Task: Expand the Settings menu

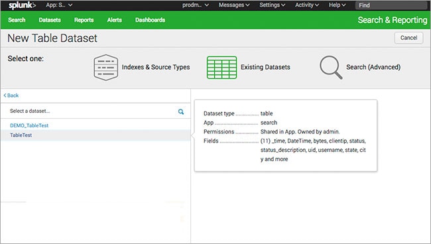Action: click(x=273, y=5)
